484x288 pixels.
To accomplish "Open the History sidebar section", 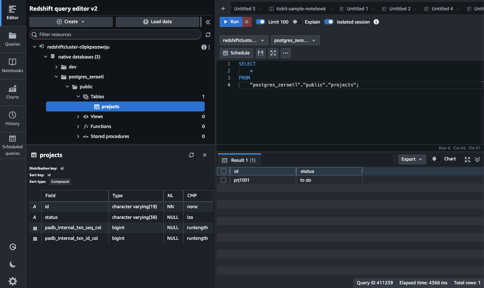I will [13, 119].
